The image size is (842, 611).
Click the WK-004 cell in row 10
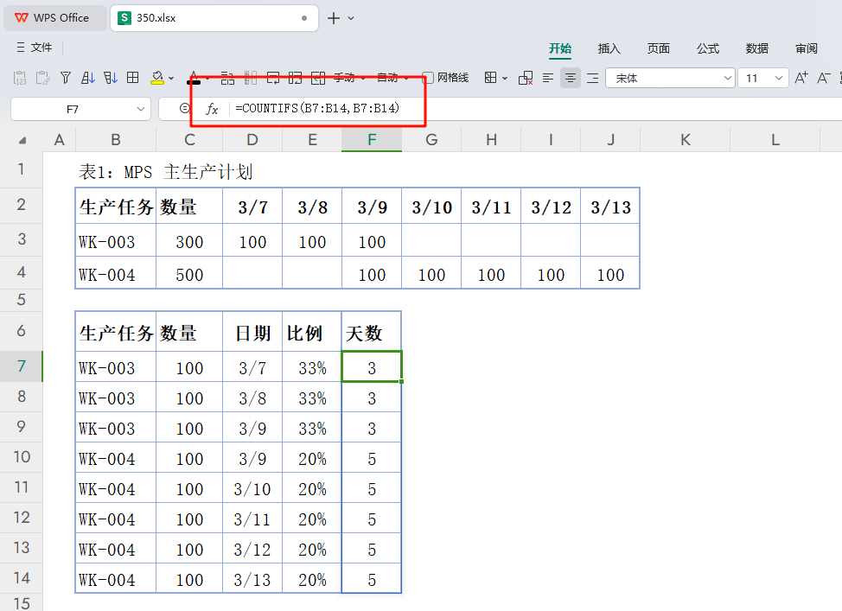116,458
